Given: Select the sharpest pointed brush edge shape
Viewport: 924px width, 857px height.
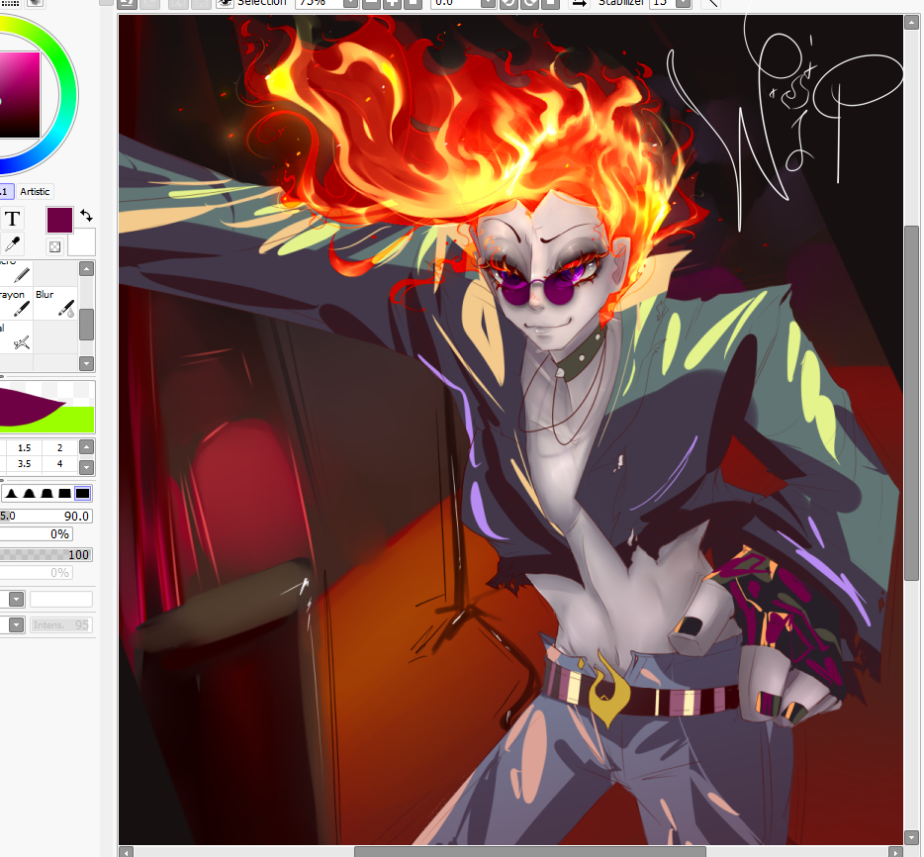Looking at the screenshot, I should (11, 493).
